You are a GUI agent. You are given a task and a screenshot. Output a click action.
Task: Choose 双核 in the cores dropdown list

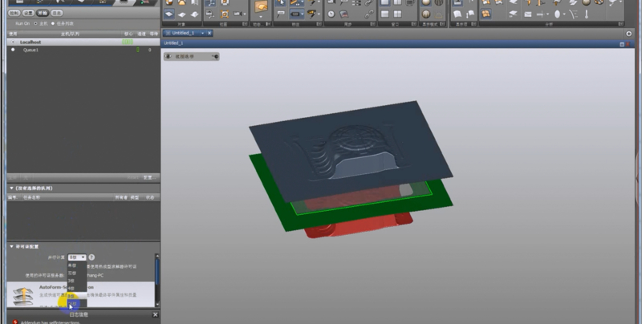click(x=77, y=273)
